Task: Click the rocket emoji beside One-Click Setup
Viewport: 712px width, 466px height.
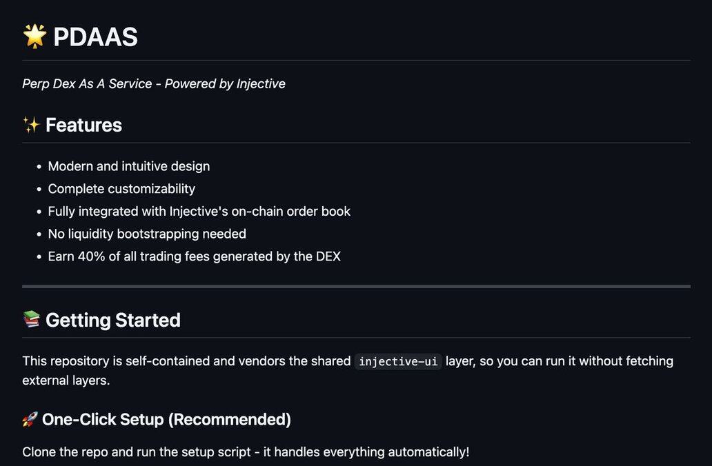Action: click(30, 419)
